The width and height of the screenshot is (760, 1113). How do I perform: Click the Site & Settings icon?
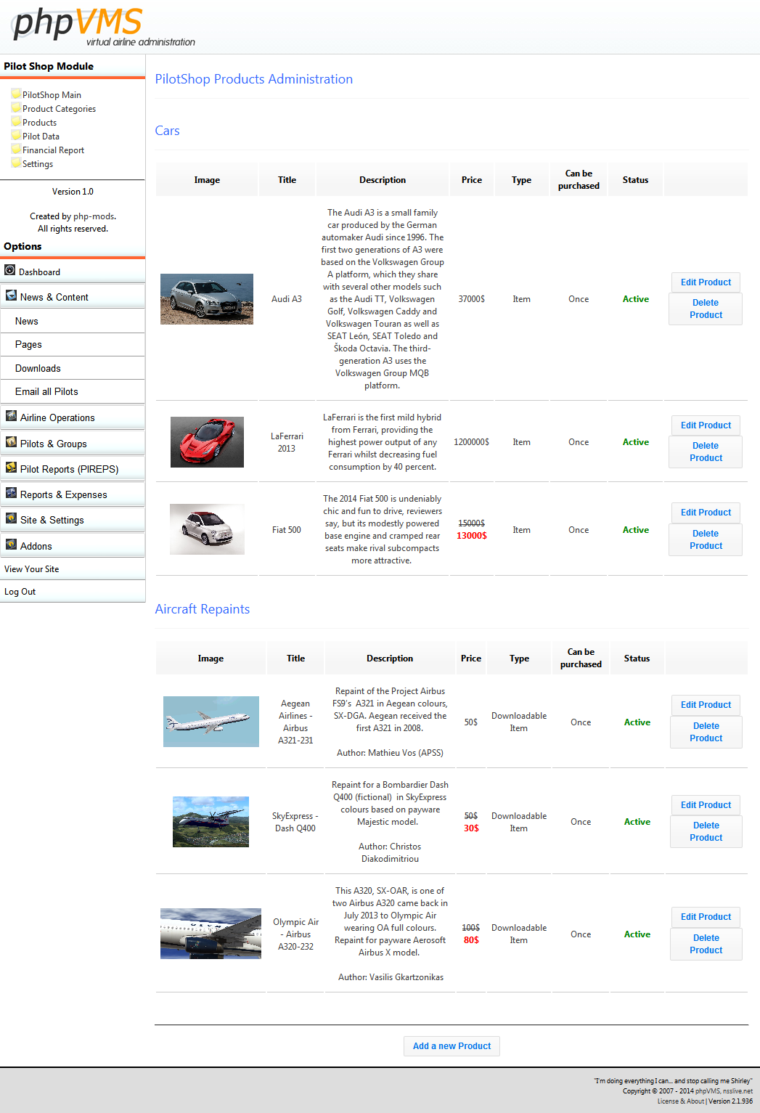pyautogui.click(x=11, y=518)
